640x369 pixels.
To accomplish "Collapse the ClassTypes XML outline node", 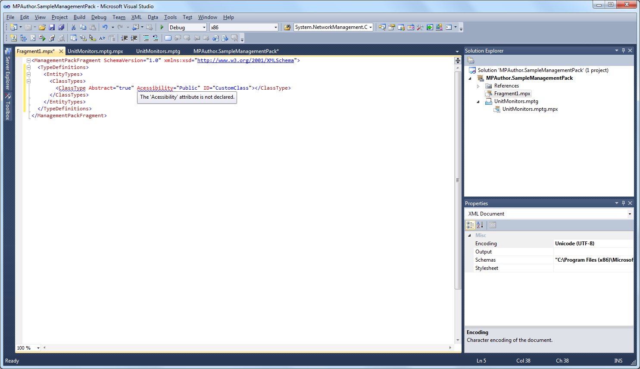I will click(28, 81).
